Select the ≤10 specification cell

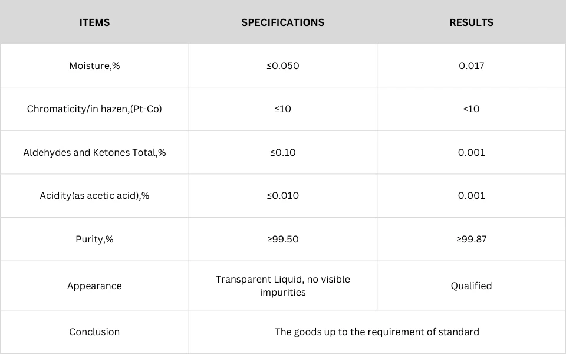point(282,109)
